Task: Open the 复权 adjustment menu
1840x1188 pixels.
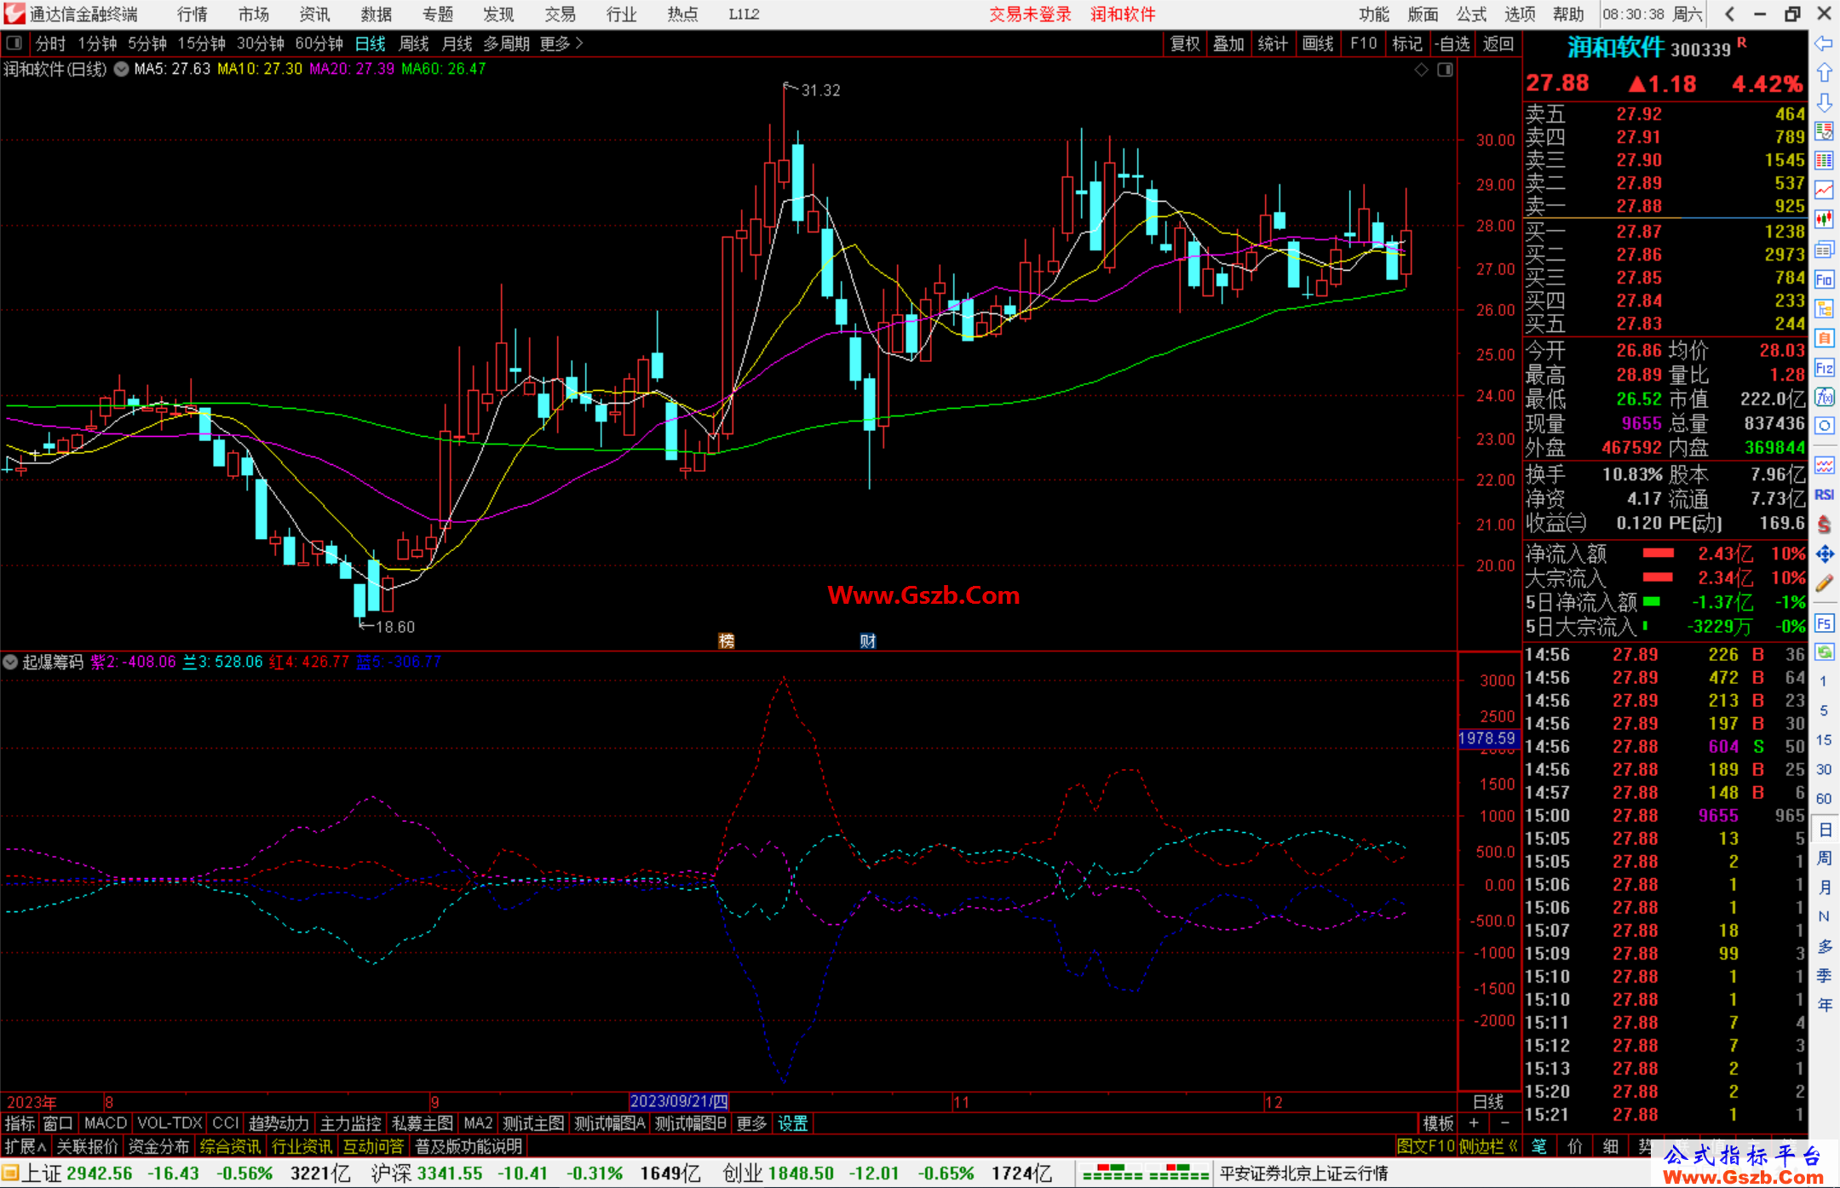Action: (1185, 43)
